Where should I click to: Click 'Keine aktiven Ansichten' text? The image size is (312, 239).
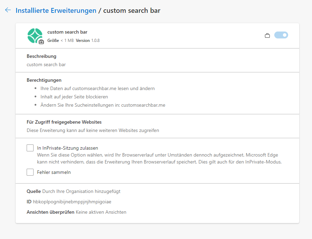point(101,212)
